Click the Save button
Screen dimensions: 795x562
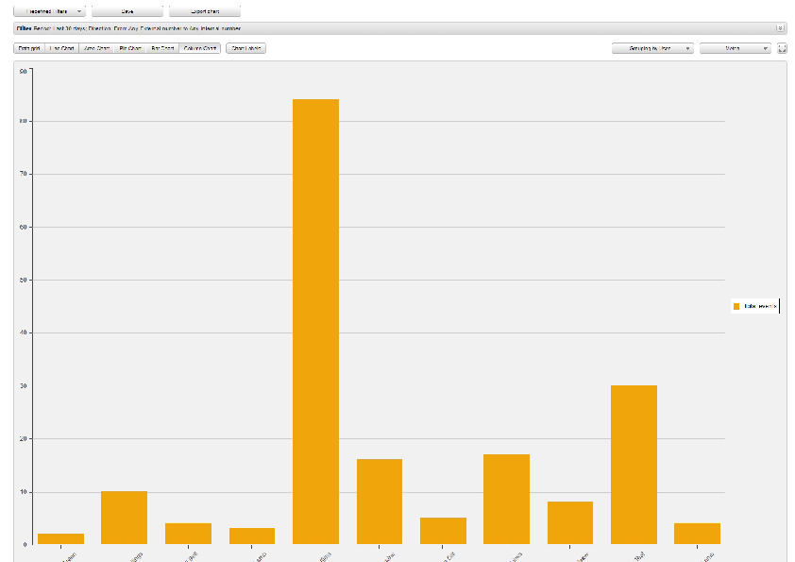click(127, 11)
